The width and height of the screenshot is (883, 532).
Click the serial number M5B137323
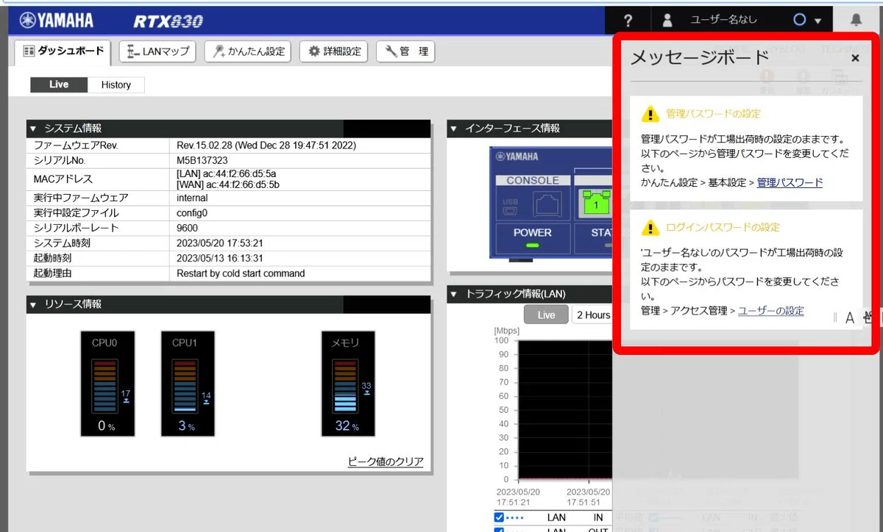point(202,159)
